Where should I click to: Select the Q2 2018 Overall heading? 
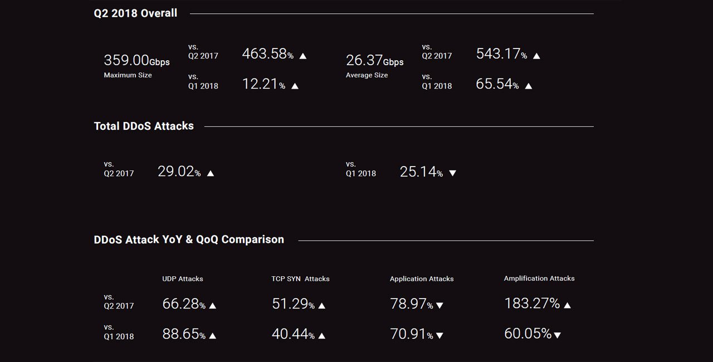(x=135, y=13)
